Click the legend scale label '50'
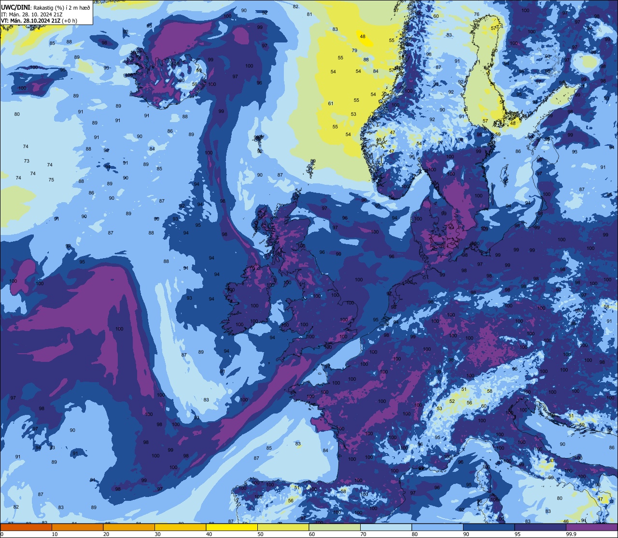Screen dimensions: 618x538 (260, 534)
